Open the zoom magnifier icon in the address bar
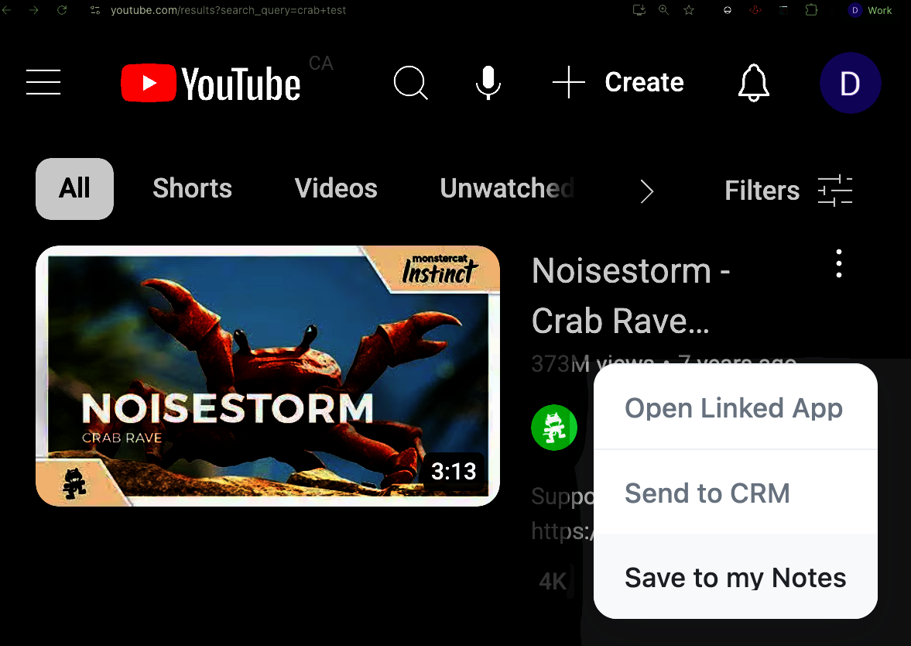 pyautogui.click(x=663, y=10)
